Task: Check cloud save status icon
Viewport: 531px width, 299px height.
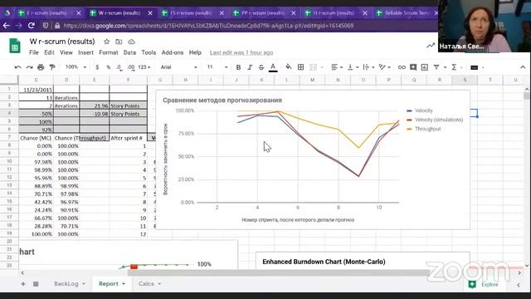Action: tap(131, 42)
